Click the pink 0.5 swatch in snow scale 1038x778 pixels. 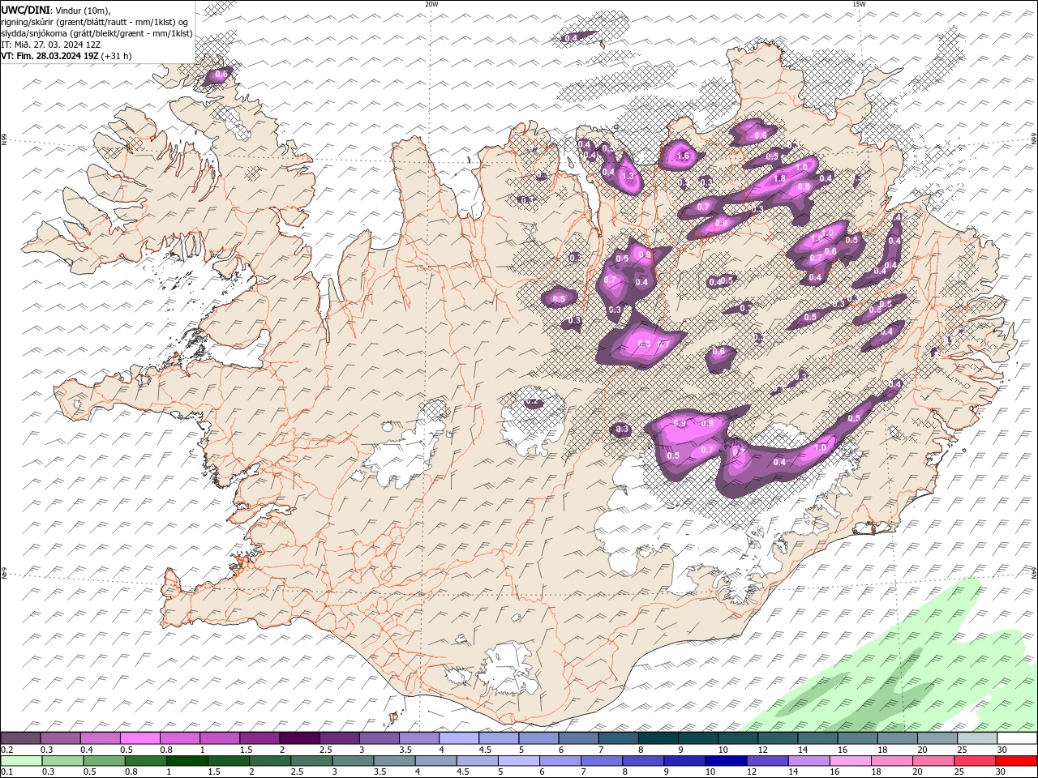(139, 738)
